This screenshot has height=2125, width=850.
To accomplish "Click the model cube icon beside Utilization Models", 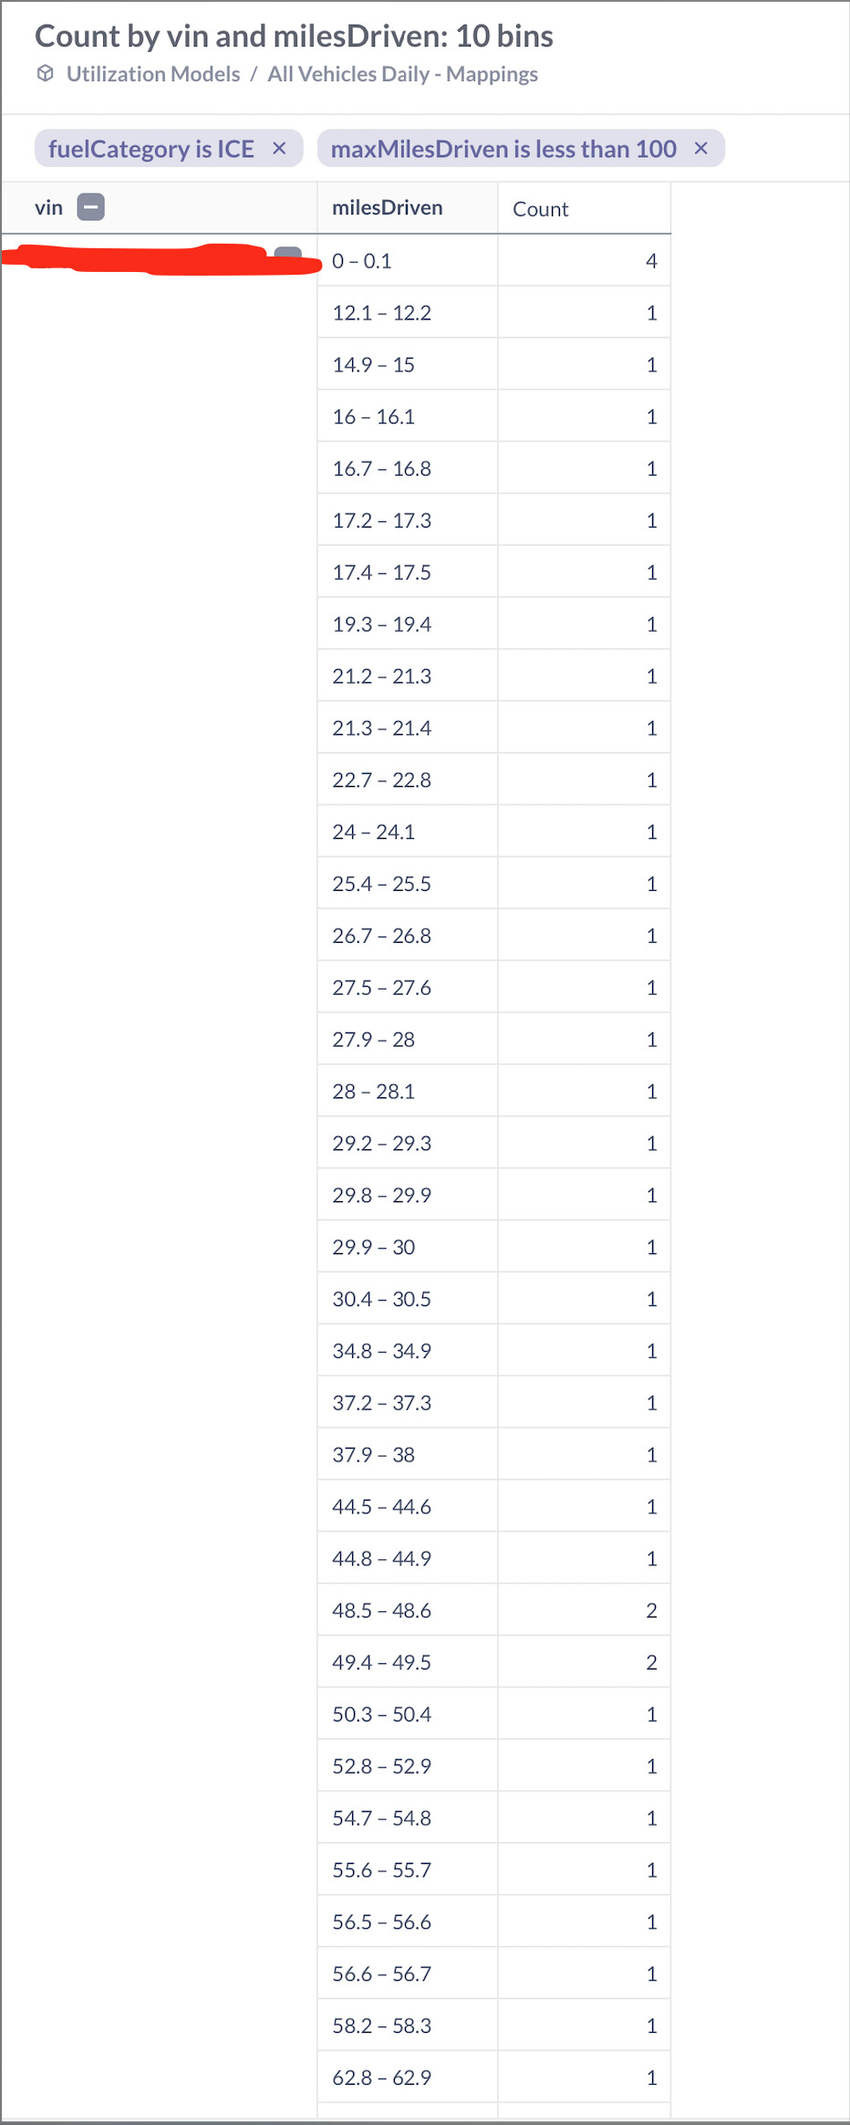I will (x=45, y=74).
